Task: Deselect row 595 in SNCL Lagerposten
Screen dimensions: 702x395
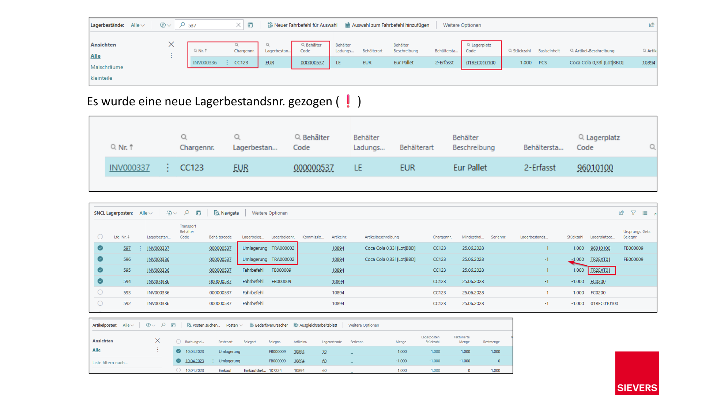Action: tap(100, 270)
